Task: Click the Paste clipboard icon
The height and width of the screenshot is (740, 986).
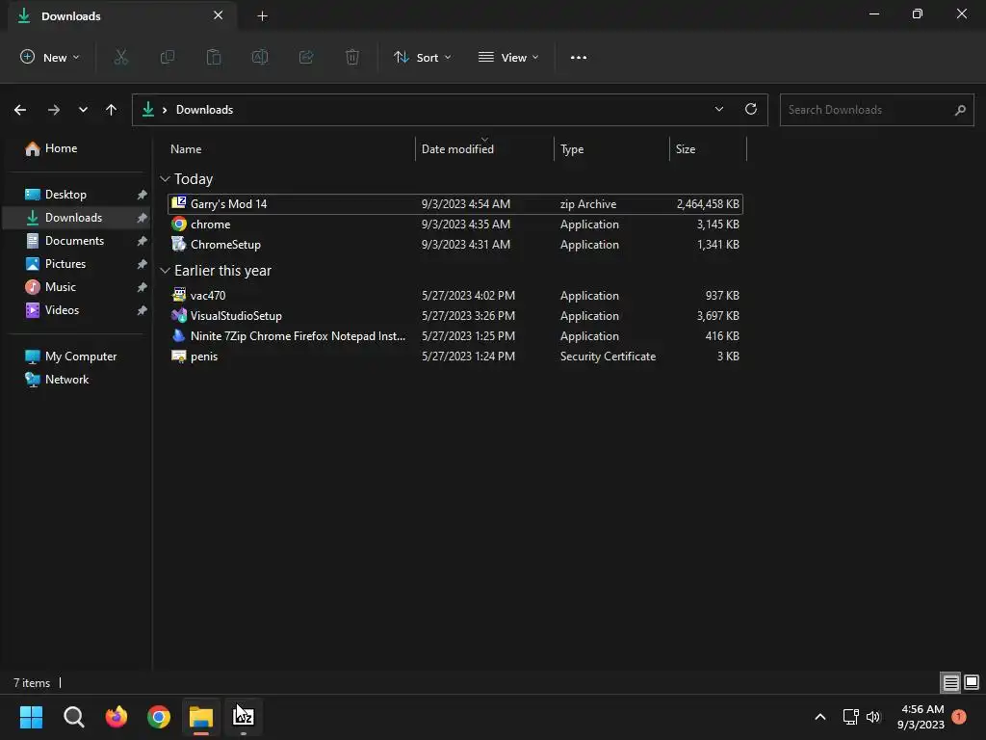Action: (214, 57)
